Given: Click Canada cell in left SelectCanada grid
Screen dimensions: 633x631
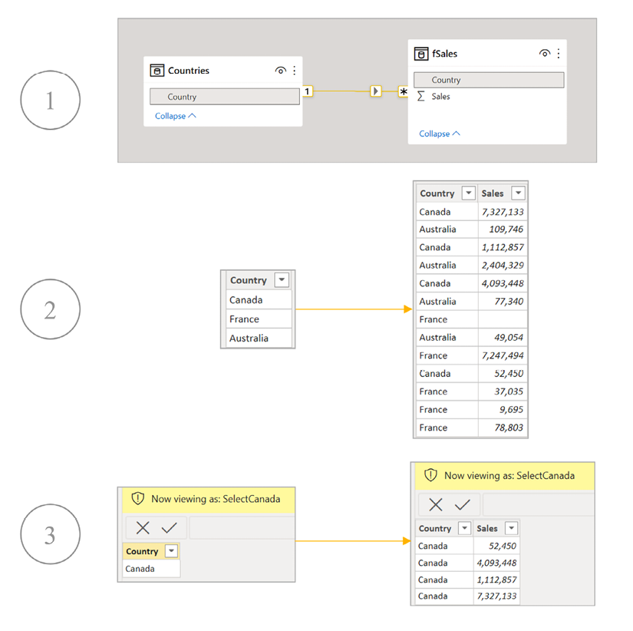Looking at the screenshot, I should [x=151, y=568].
